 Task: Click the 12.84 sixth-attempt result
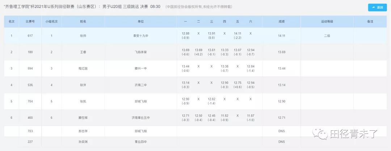coord(251,66)
